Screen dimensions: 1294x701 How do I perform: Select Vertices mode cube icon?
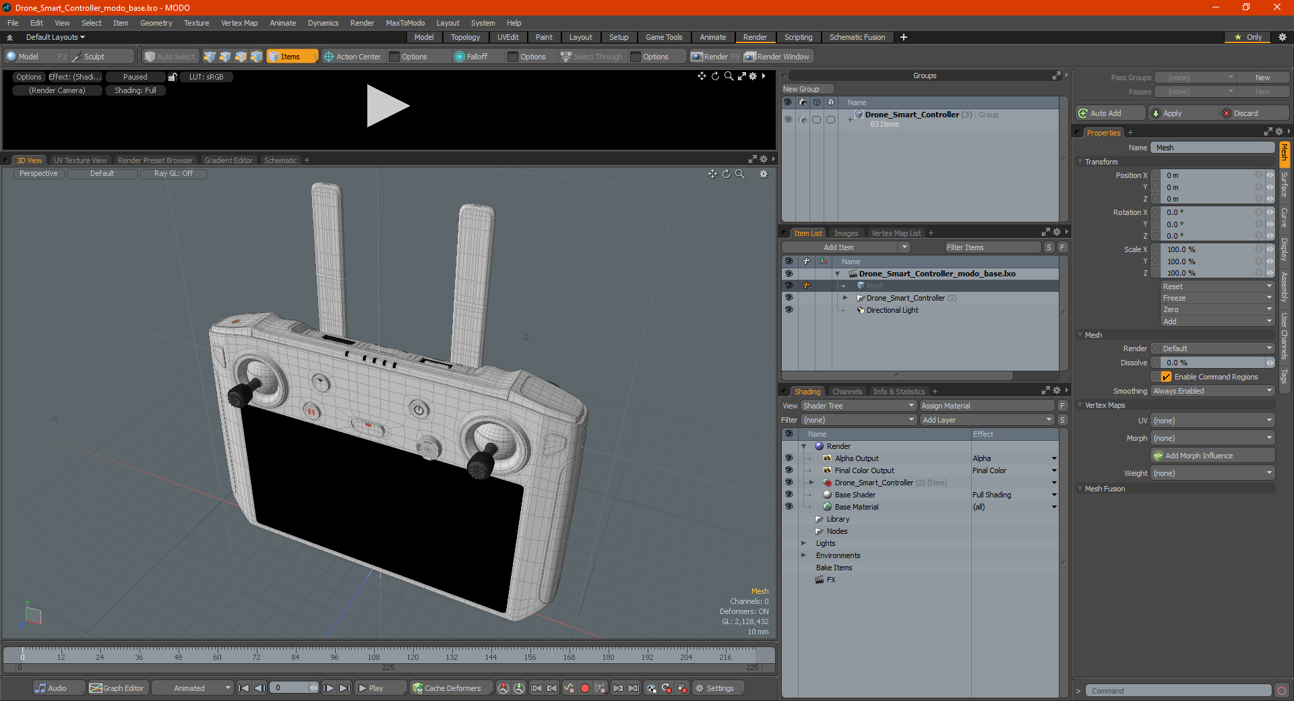pos(210,57)
